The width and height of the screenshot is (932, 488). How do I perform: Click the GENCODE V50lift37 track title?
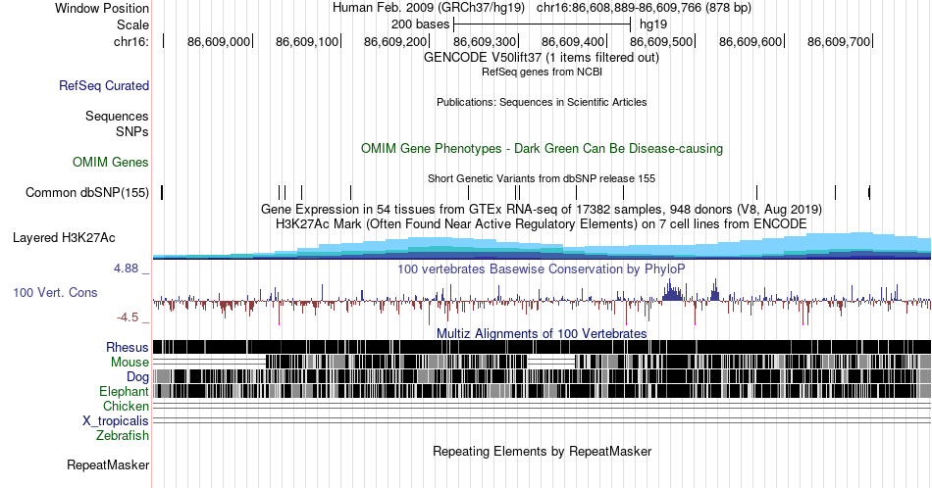pos(542,58)
